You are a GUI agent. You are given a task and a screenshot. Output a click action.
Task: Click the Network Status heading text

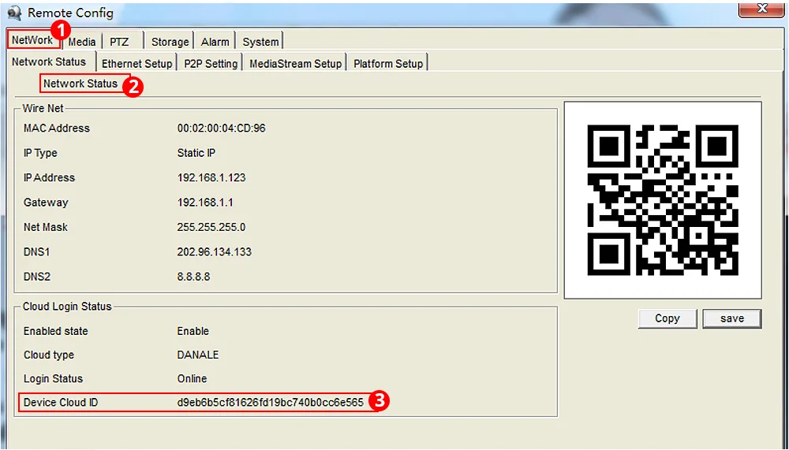pyautogui.click(x=80, y=84)
